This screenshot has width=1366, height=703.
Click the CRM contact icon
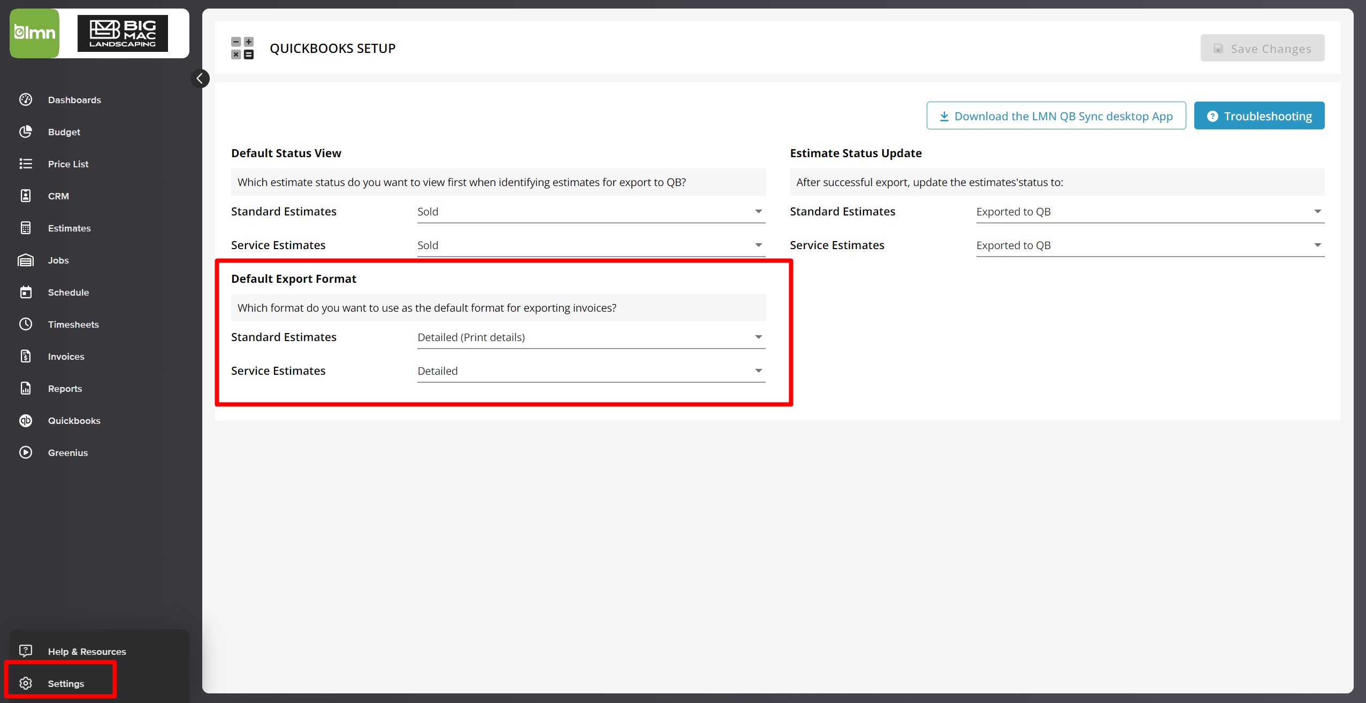pos(26,196)
